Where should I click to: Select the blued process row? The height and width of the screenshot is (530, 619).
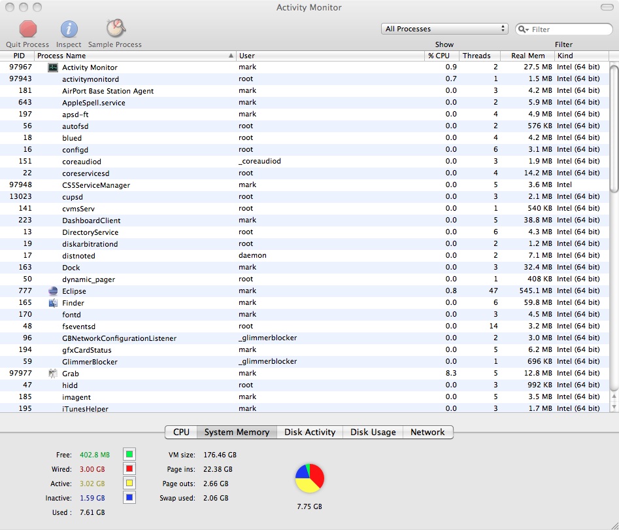[304, 138]
